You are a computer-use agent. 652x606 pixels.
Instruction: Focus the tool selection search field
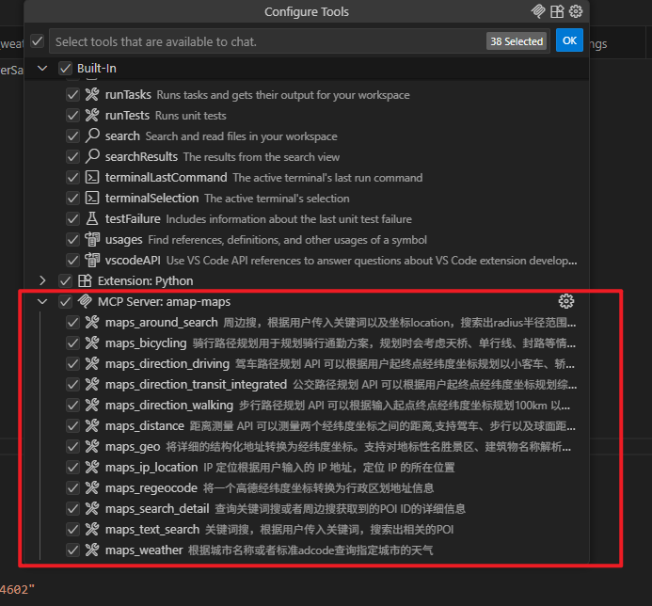299,41
